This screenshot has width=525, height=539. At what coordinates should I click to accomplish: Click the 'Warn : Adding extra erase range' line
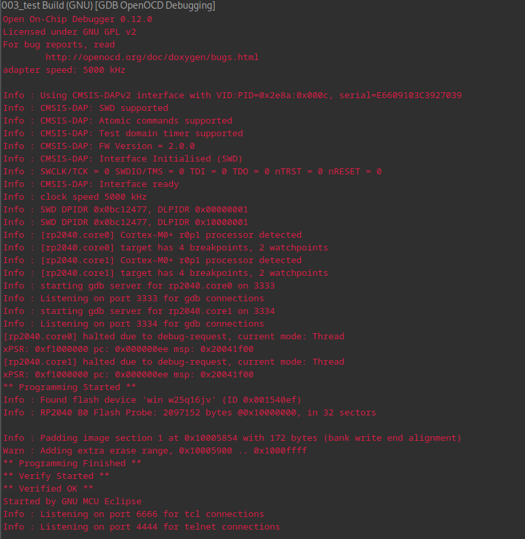coord(155,451)
